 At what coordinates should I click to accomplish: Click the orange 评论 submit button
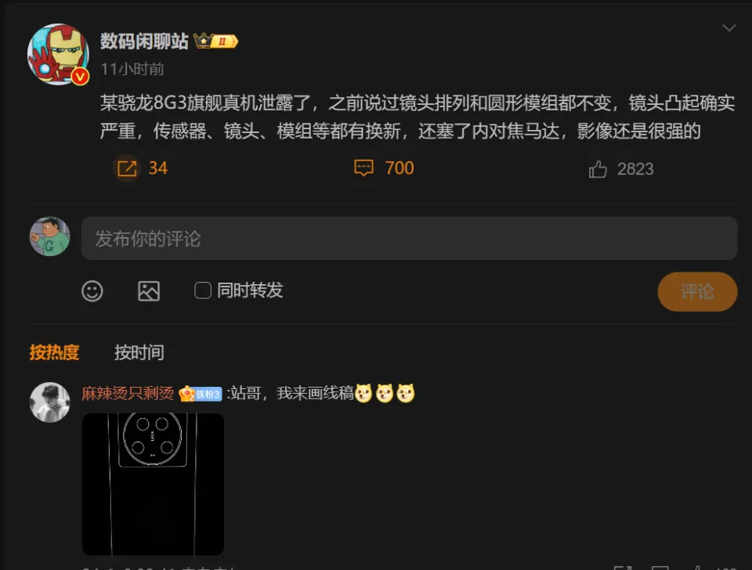pyautogui.click(x=697, y=291)
